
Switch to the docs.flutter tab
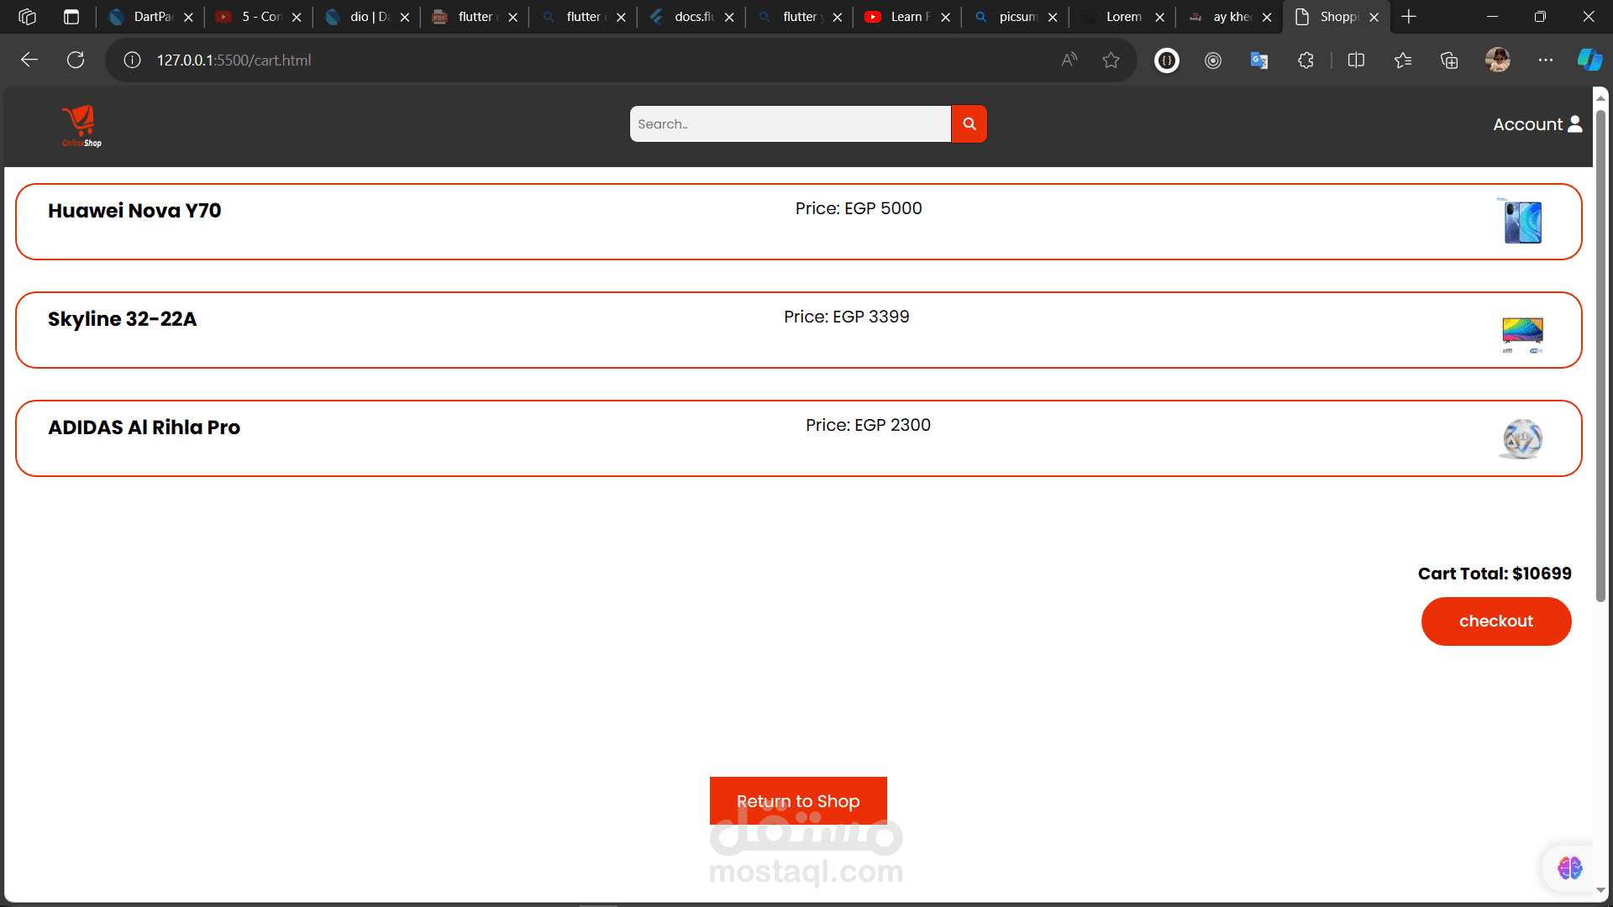tap(685, 17)
